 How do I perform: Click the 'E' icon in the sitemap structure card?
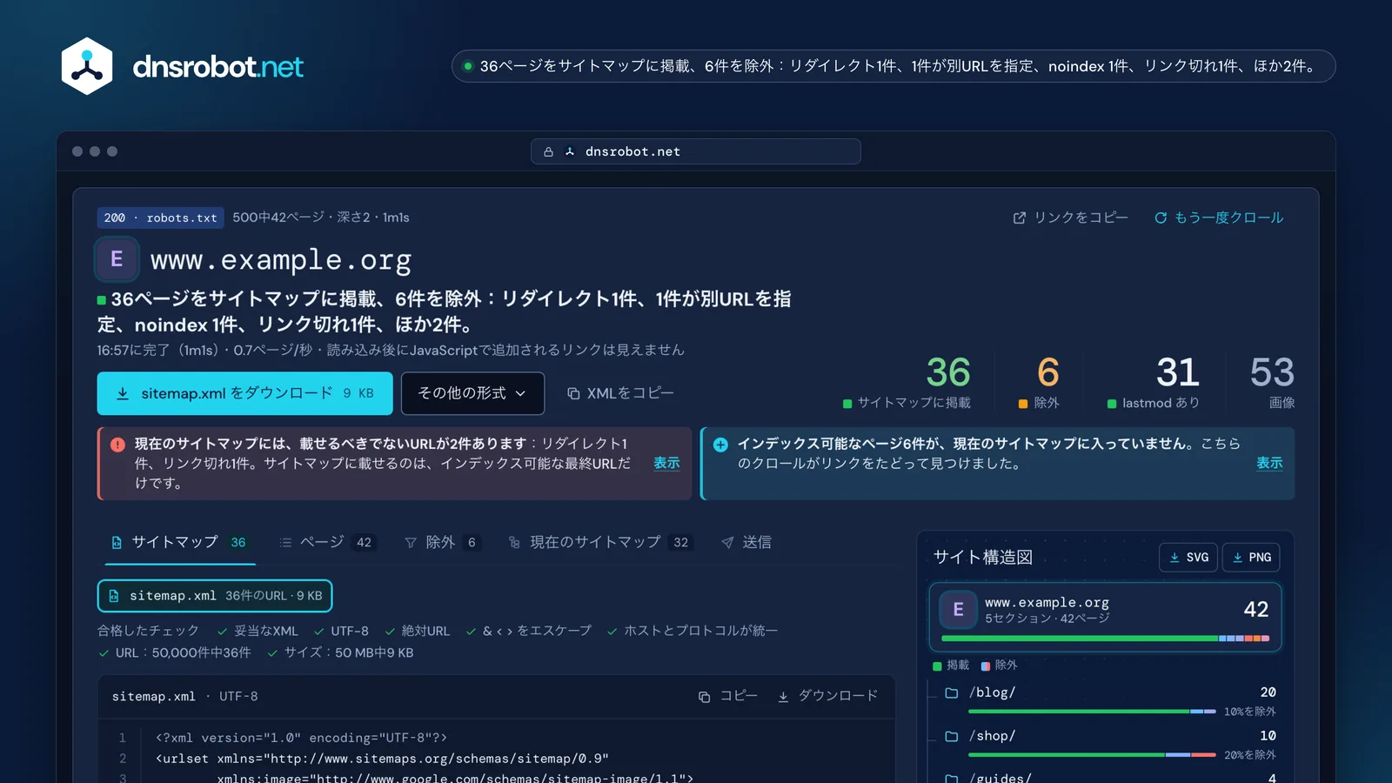tap(958, 610)
